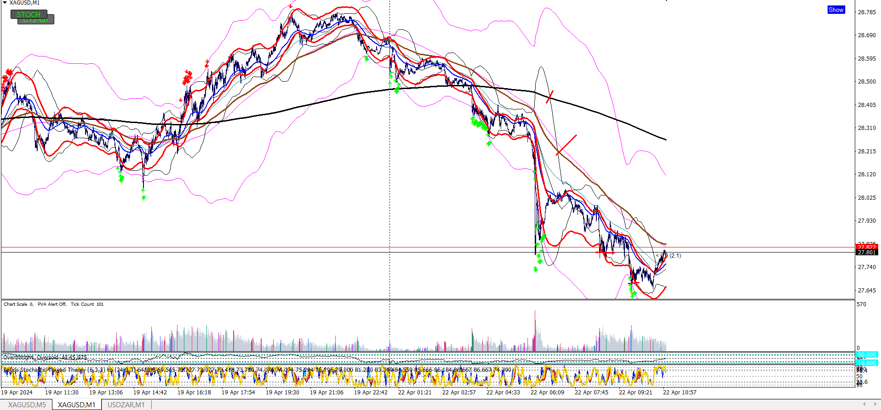Click the 28.500 value on the price axis
Screen dimensions: 881x410
pos(867,81)
